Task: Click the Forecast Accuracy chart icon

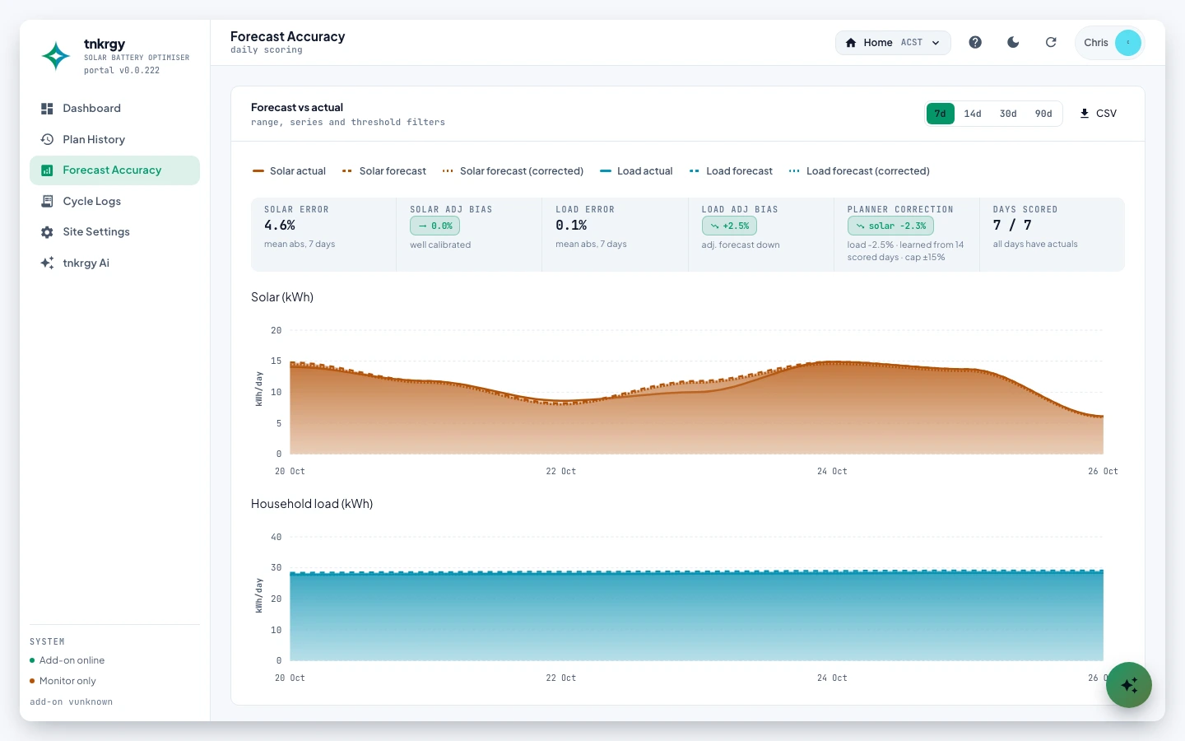Action: [x=47, y=170]
